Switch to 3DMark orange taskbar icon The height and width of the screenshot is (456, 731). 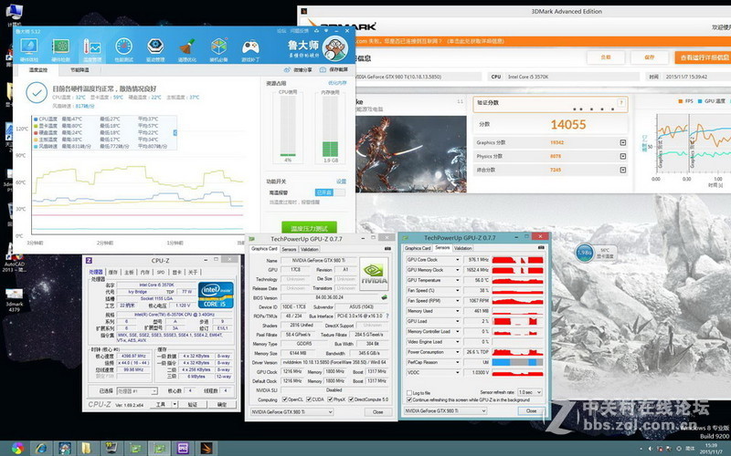[207, 448]
